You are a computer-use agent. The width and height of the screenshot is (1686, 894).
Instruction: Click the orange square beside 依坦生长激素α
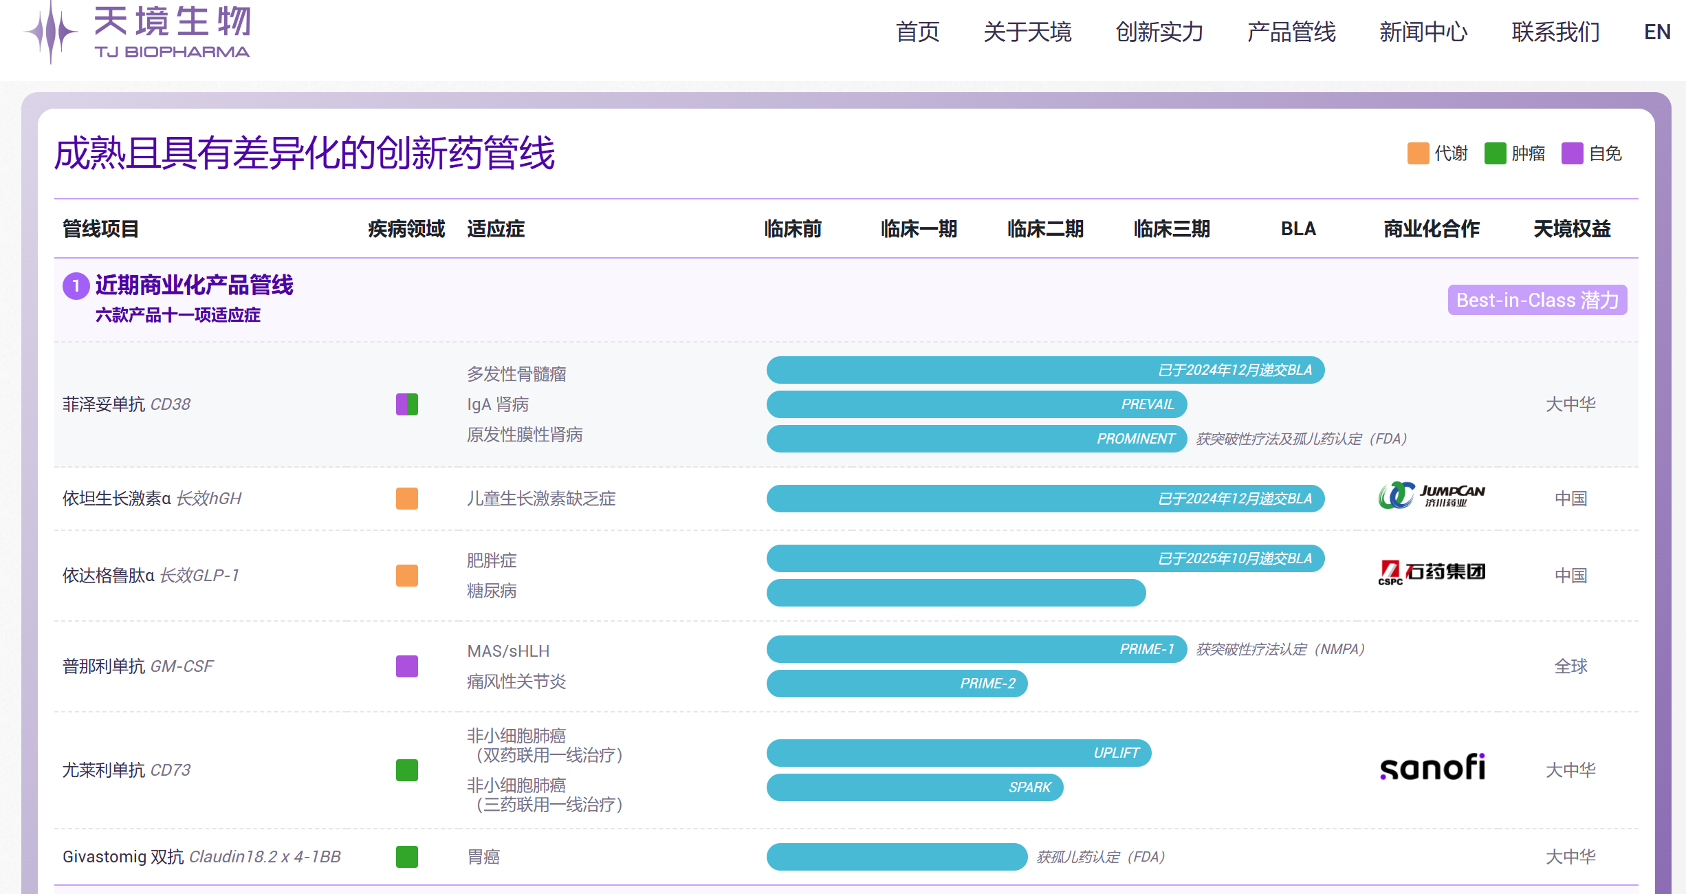tap(407, 499)
